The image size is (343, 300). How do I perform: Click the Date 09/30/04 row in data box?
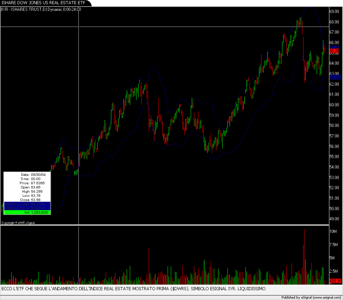pos(27,174)
